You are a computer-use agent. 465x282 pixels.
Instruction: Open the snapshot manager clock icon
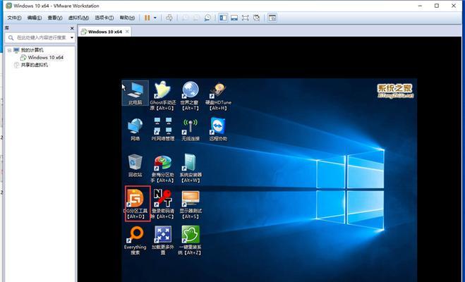pyautogui.click(x=207, y=18)
